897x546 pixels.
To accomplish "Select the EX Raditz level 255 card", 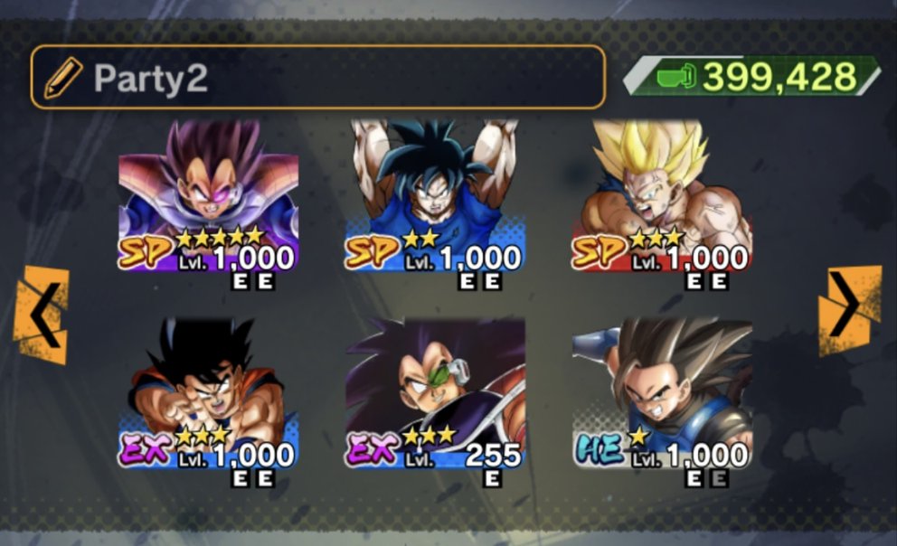I will click(434, 393).
